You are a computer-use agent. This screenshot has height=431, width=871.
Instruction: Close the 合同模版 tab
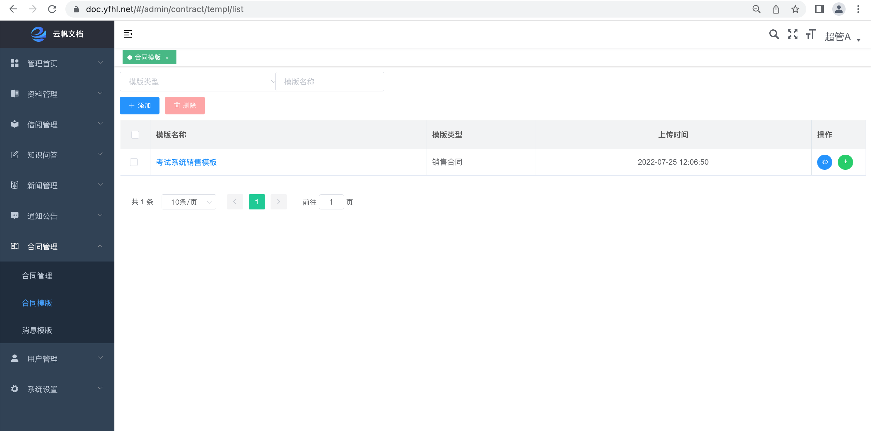(x=167, y=58)
